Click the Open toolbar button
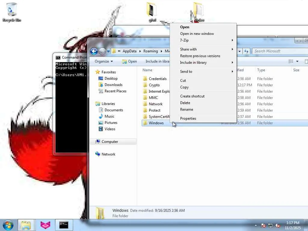This screenshot has height=231, width=308. click(x=129, y=61)
